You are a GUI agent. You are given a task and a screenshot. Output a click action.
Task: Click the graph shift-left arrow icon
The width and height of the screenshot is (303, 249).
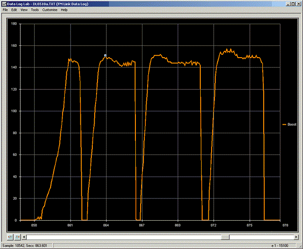click(x=10, y=237)
